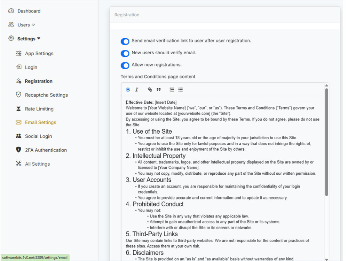348x261 pixels.
Task: Click the Social Login people icon
Action: tap(19, 136)
